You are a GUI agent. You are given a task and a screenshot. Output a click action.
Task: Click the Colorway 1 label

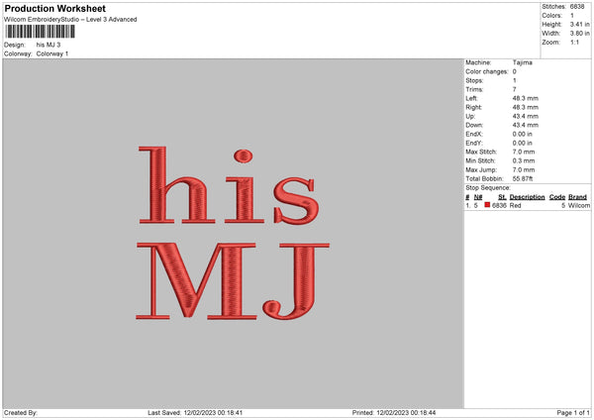tap(52, 53)
